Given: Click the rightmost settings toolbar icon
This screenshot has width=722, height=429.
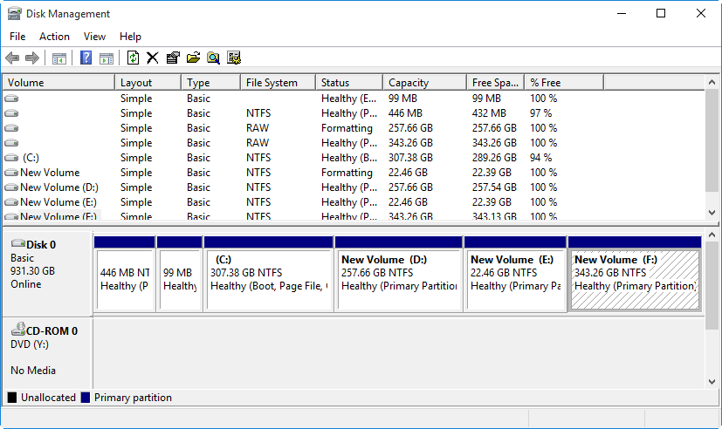Looking at the screenshot, I should (x=233, y=58).
